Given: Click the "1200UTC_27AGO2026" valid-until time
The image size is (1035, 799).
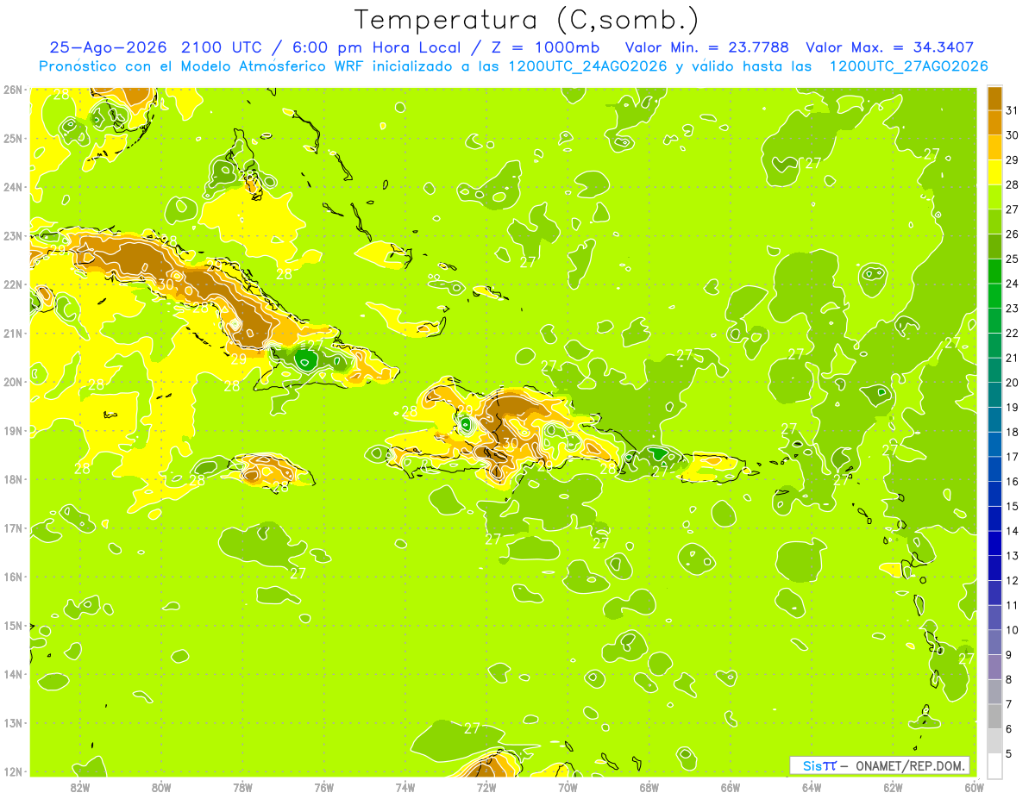Looking at the screenshot, I should click(x=908, y=66).
